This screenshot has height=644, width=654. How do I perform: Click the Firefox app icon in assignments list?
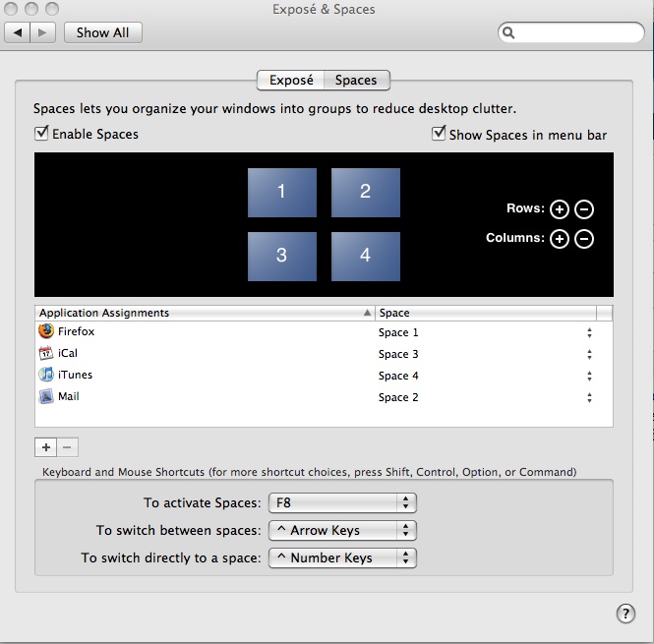[x=46, y=331]
